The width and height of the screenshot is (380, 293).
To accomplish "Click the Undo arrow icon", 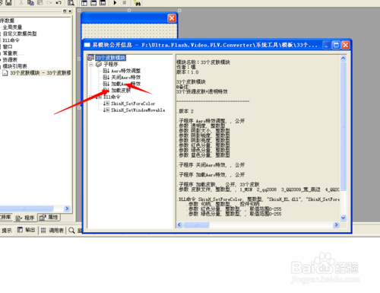I will click(59, 2).
